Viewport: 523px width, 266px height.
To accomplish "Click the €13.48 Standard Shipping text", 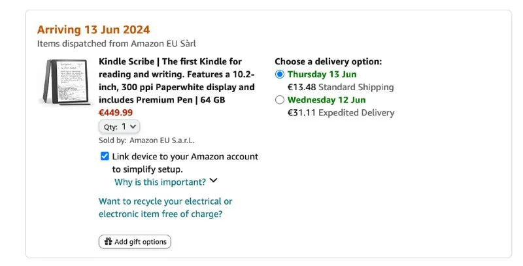I will (341, 87).
